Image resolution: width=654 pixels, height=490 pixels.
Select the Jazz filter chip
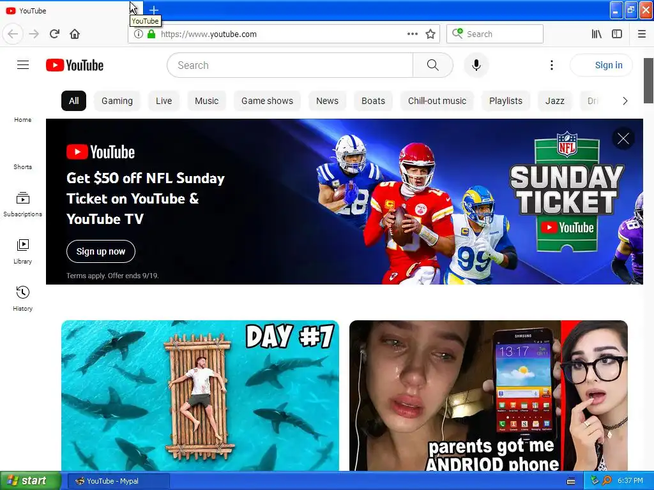point(555,101)
